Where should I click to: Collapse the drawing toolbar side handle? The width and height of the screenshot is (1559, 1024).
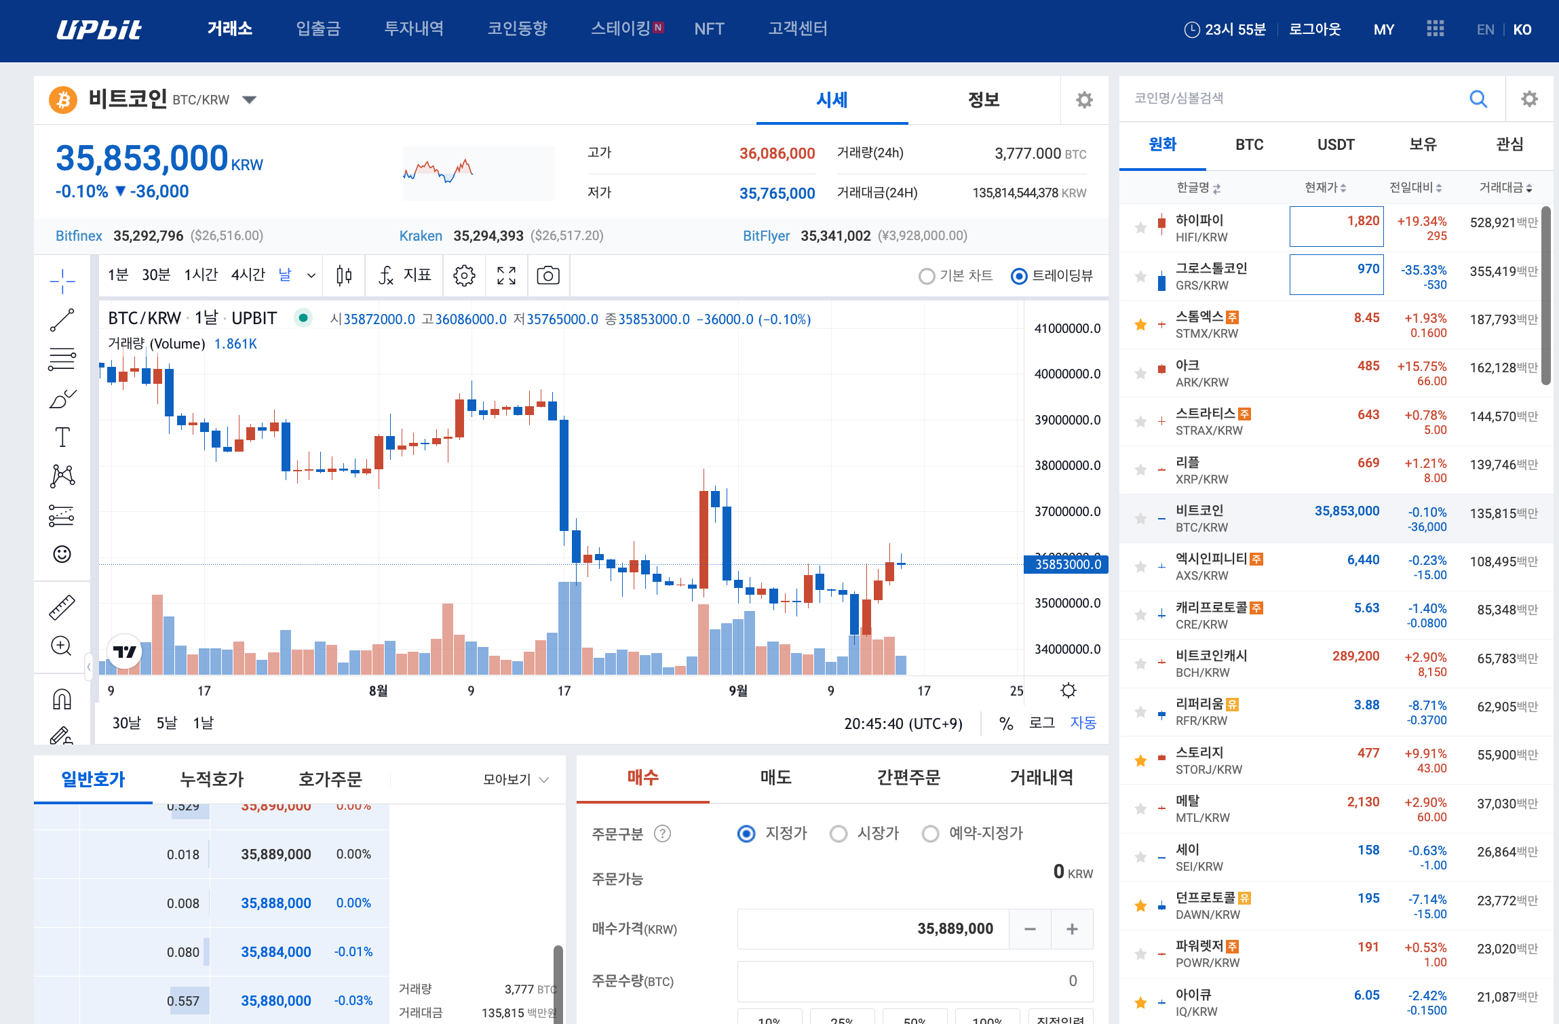tap(89, 667)
